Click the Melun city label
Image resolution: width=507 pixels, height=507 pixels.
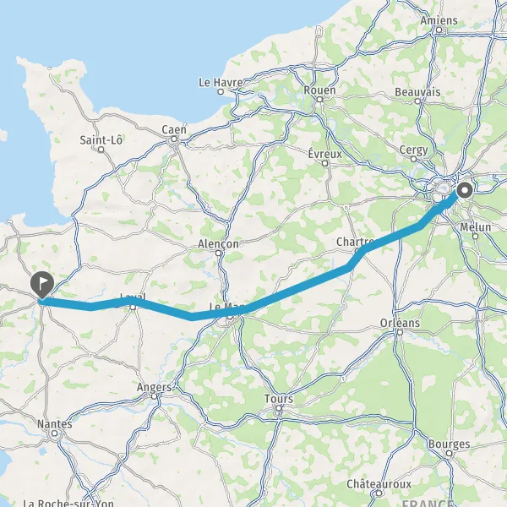click(x=475, y=227)
